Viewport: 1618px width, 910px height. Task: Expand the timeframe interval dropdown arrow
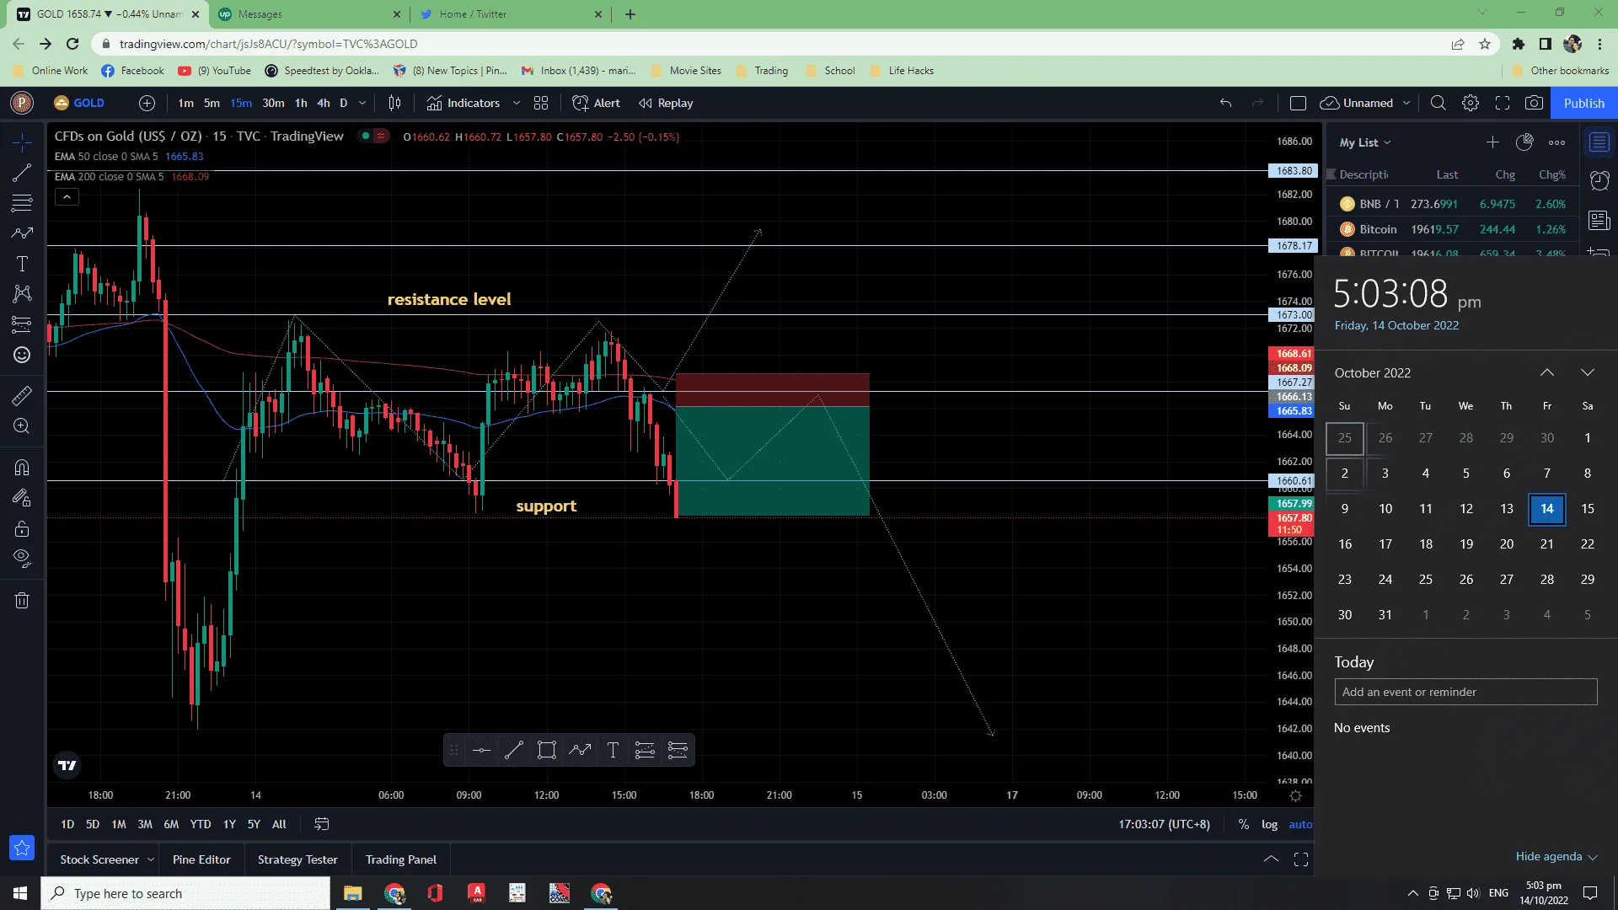pyautogui.click(x=362, y=103)
